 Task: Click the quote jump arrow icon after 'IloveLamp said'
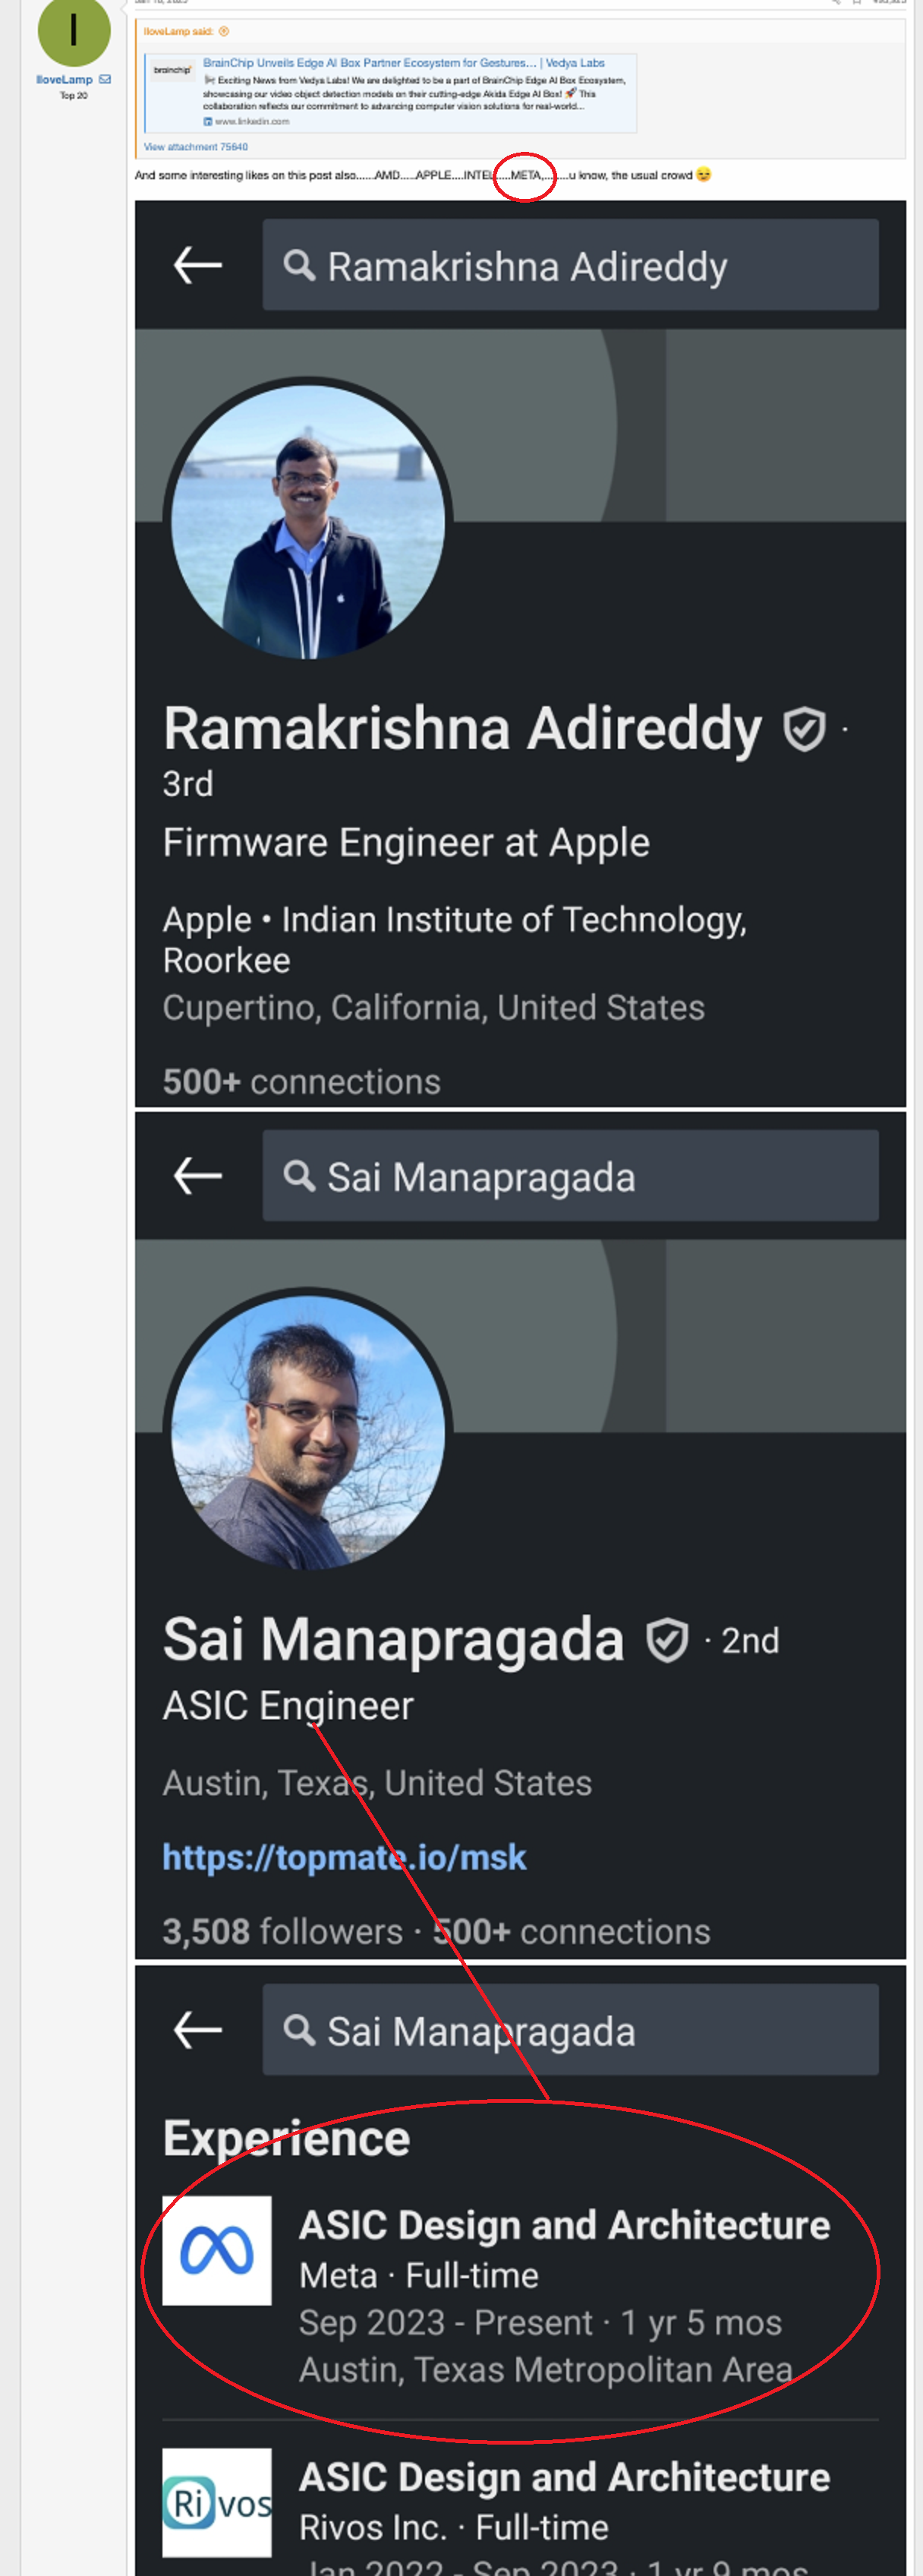pos(224,32)
